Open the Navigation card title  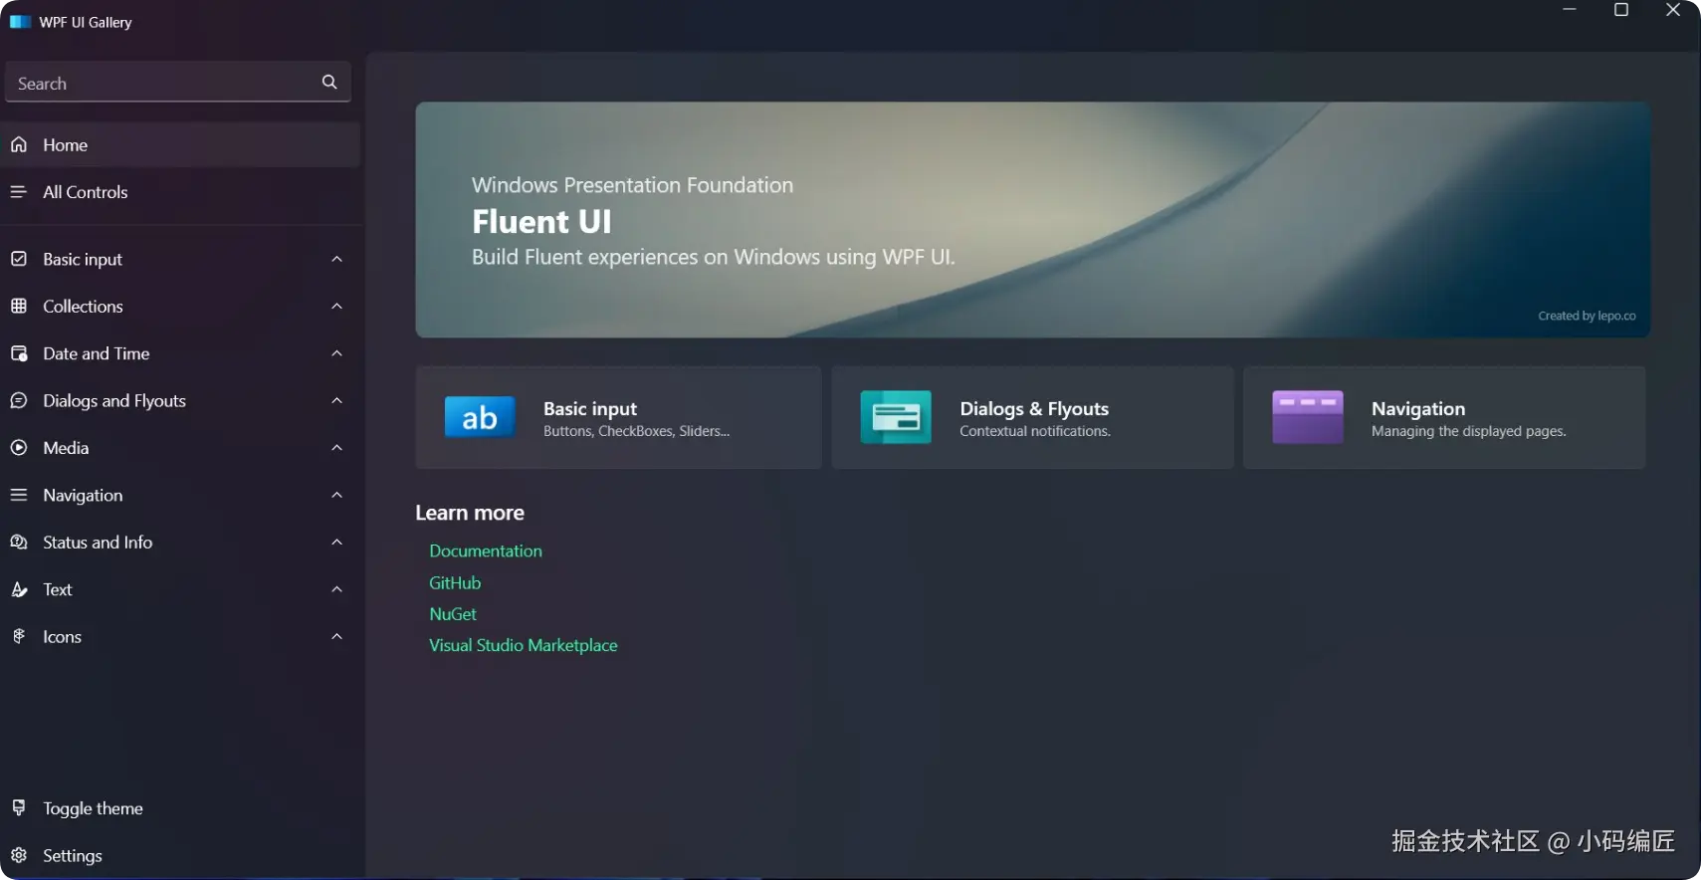click(1418, 408)
